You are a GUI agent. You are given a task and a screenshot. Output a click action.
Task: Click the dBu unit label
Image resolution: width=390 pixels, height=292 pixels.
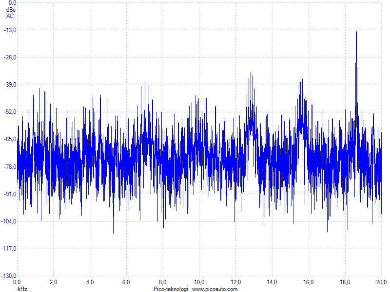pyautogui.click(x=11, y=10)
